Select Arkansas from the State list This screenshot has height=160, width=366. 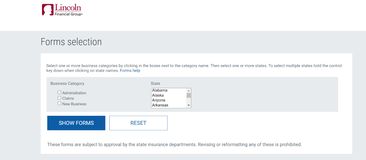[169, 105]
